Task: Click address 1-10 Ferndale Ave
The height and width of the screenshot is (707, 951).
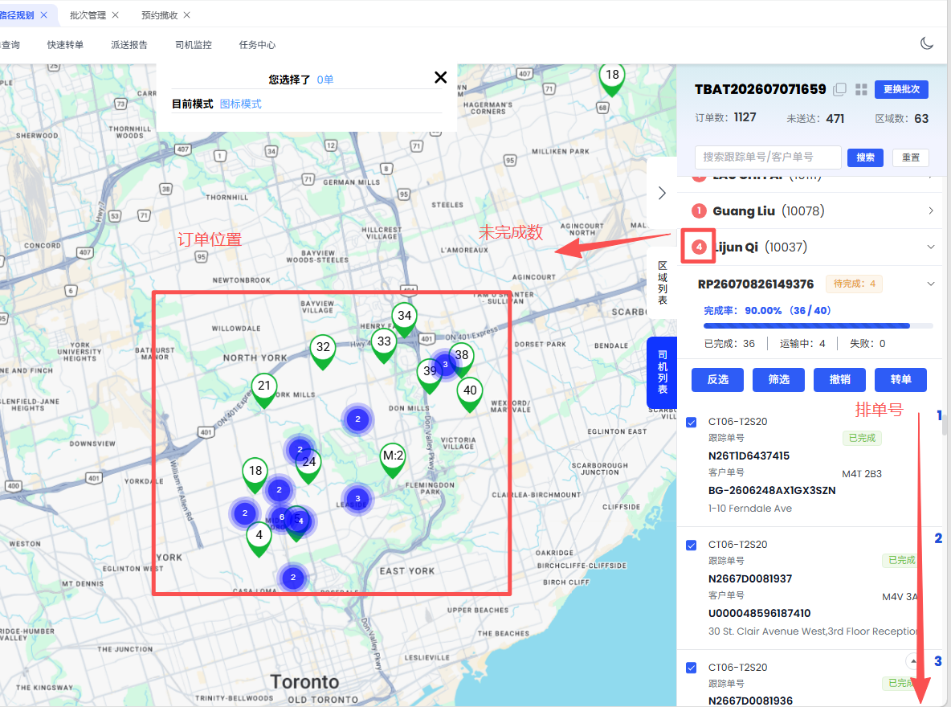Action: (749, 509)
